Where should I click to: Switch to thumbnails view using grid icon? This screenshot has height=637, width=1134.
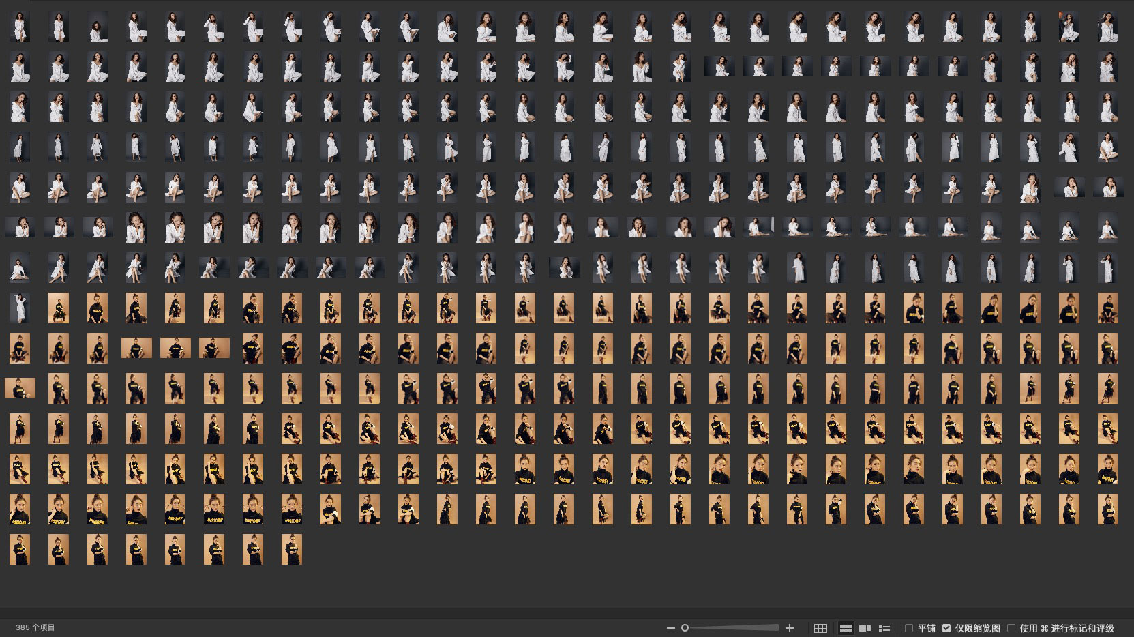846,628
